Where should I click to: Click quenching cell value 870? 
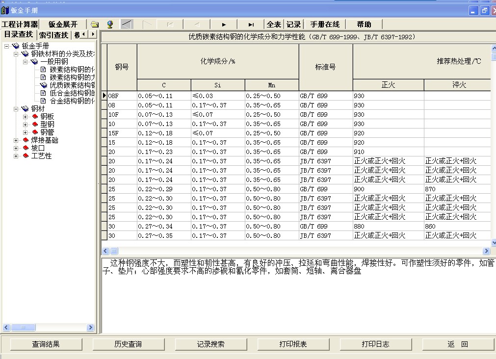(457, 189)
